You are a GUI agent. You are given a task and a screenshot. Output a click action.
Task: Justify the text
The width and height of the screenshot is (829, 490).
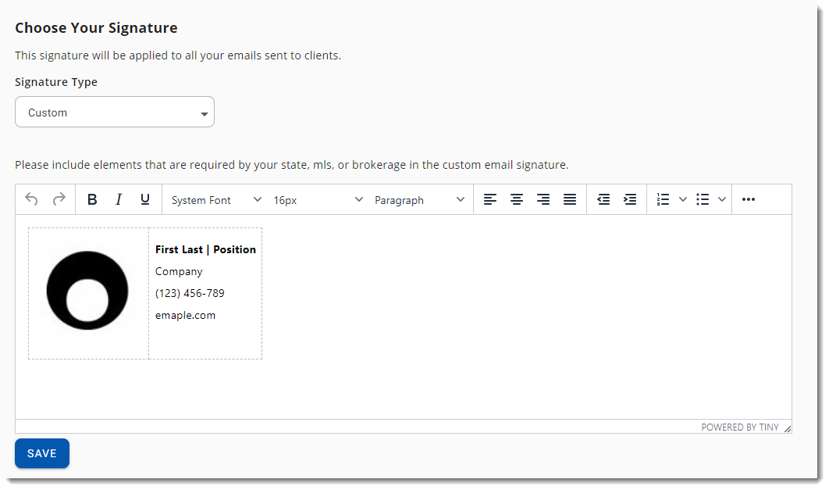tap(570, 199)
